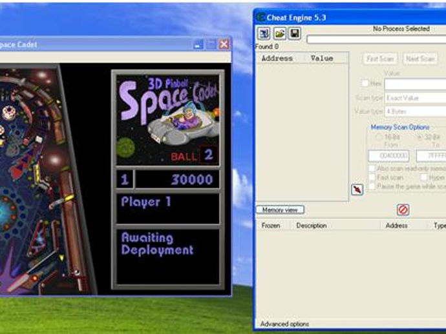This screenshot has height=334, width=446.
Task: Click the Cheat Engine 5.3 title bar
Action: (350, 17)
